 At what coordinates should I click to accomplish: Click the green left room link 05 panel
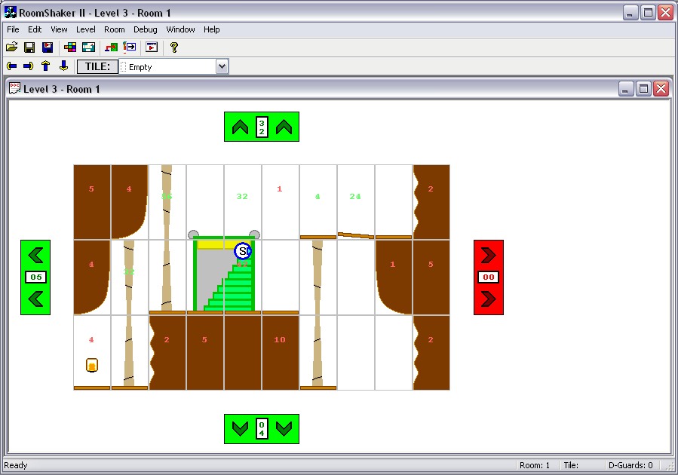(x=35, y=277)
